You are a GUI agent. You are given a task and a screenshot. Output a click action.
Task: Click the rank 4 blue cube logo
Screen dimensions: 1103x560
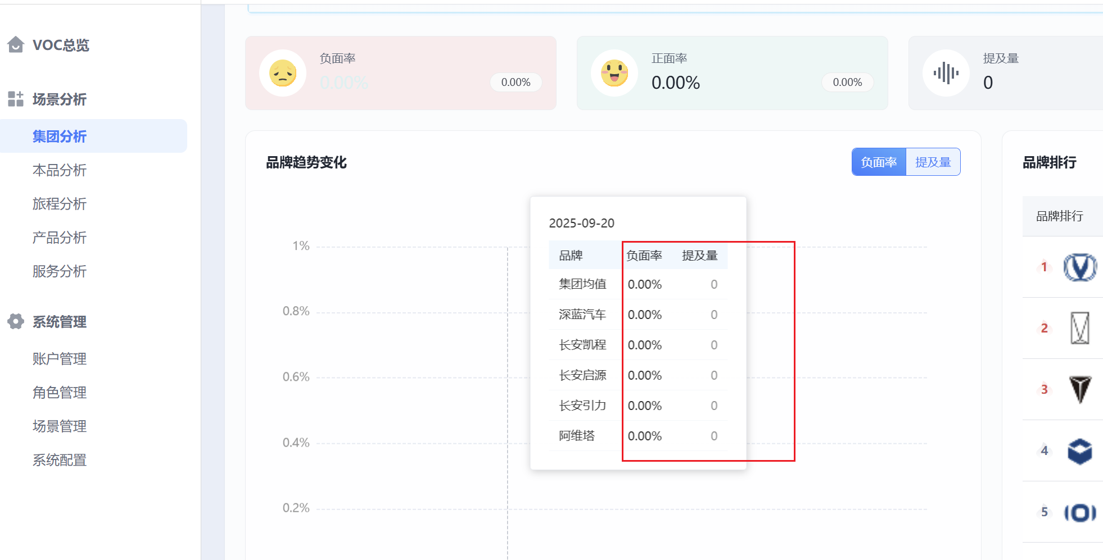pos(1079,450)
